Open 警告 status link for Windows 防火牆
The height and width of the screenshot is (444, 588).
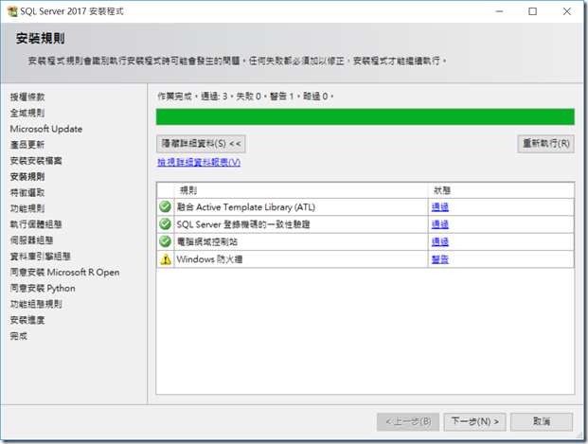440,259
